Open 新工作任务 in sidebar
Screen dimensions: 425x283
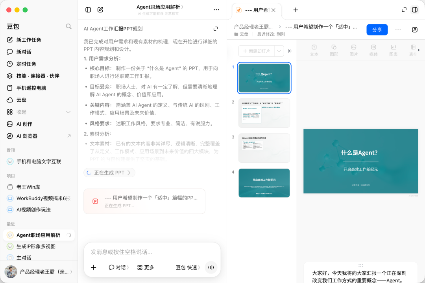pyautogui.click(x=39, y=40)
